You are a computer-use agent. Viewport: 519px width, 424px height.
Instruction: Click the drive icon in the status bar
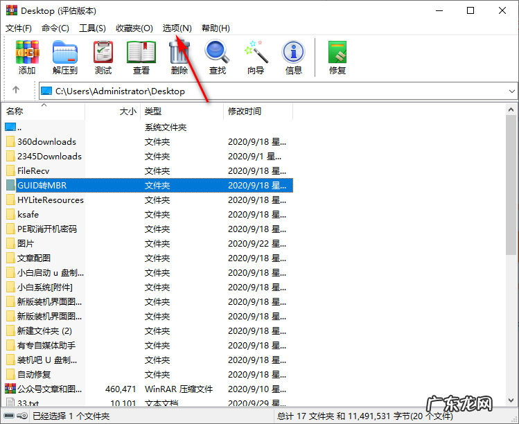click(x=9, y=416)
